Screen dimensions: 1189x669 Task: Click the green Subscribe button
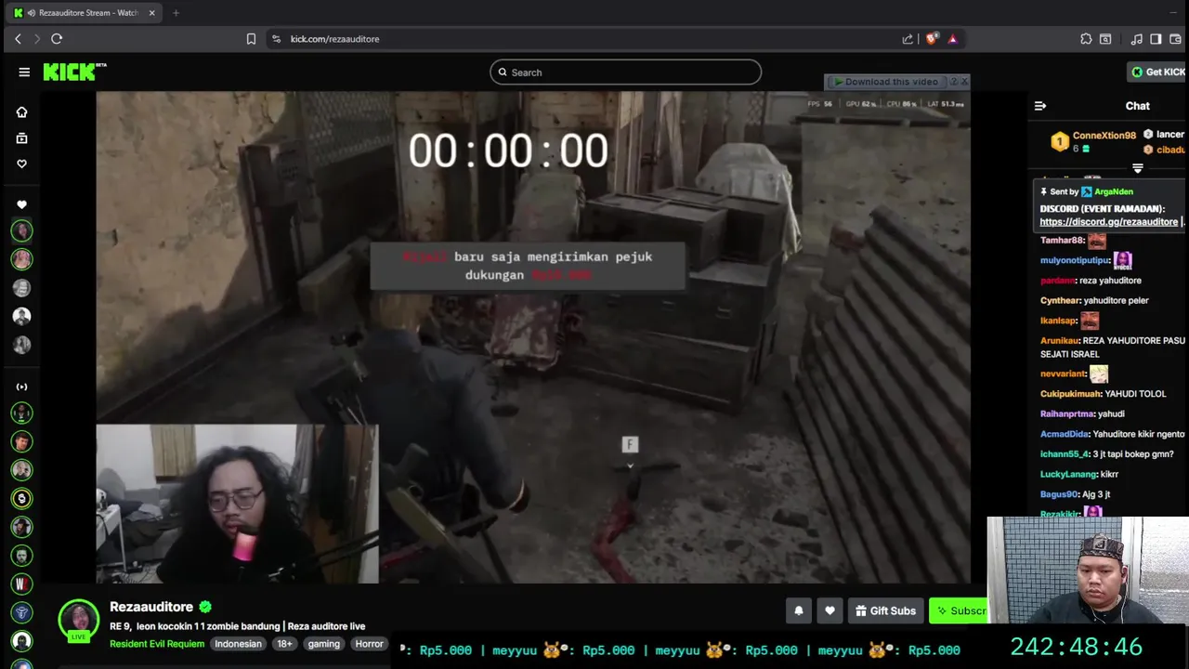tap(960, 610)
